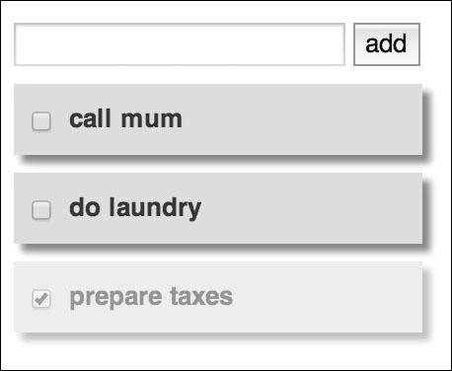This screenshot has width=452, height=371.
Task: Select the 'do laundry' todo card
Action: point(218,208)
